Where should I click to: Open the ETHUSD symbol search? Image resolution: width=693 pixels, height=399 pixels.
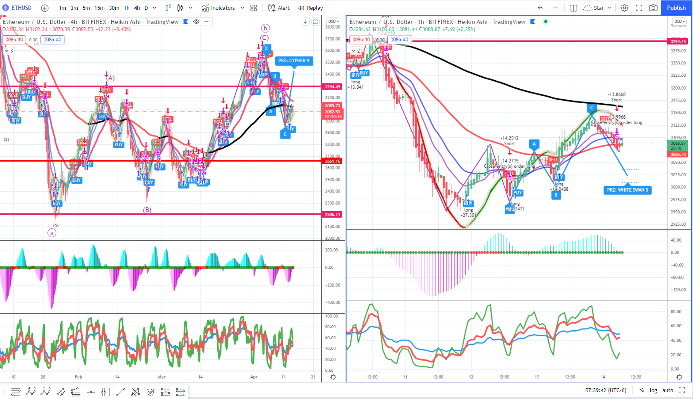17,8
